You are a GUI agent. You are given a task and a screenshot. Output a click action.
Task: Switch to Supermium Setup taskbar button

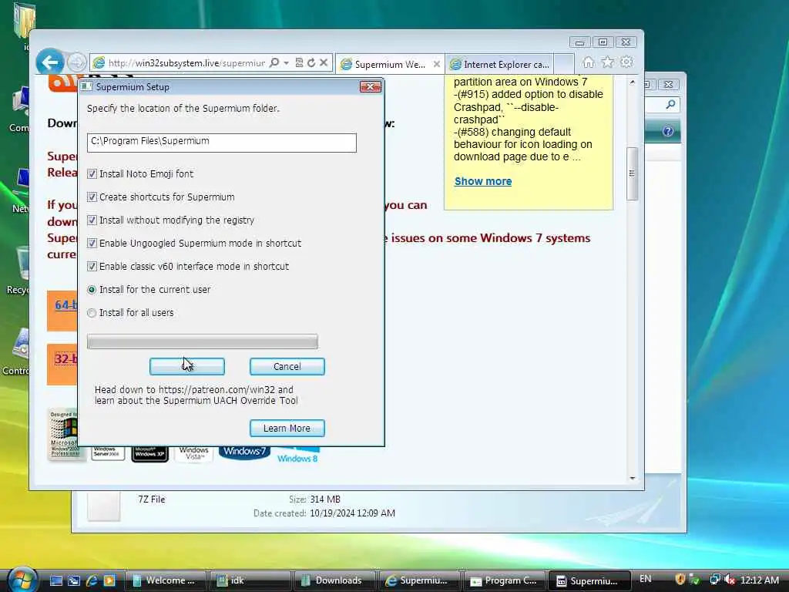tap(589, 581)
